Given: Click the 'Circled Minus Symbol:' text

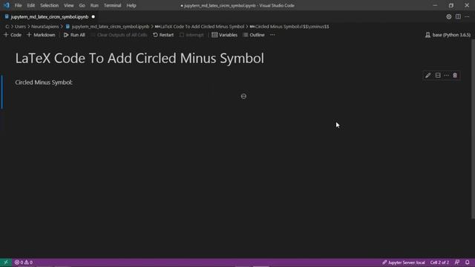Looking at the screenshot, I should click(44, 82).
